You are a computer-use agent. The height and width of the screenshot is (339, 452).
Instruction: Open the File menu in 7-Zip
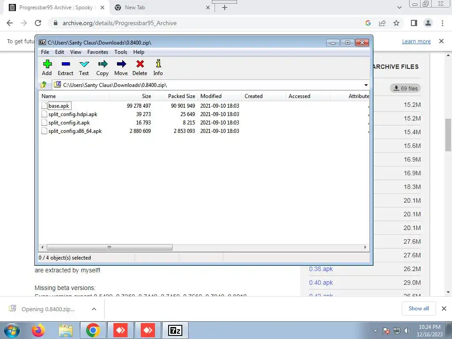click(x=45, y=52)
